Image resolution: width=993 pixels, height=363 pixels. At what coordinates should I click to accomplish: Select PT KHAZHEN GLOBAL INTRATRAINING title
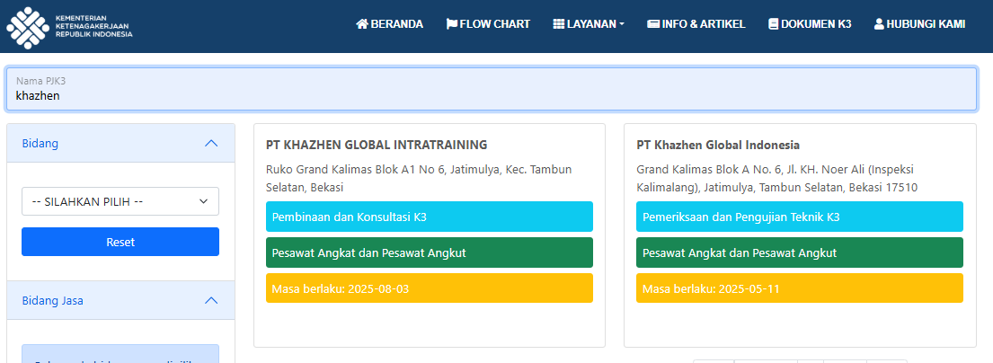[377, 145]
